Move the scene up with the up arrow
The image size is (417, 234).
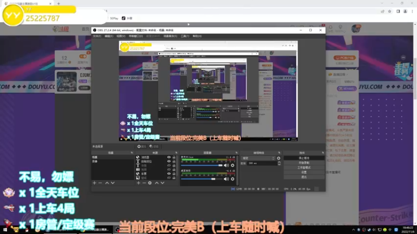pos(107,183)
